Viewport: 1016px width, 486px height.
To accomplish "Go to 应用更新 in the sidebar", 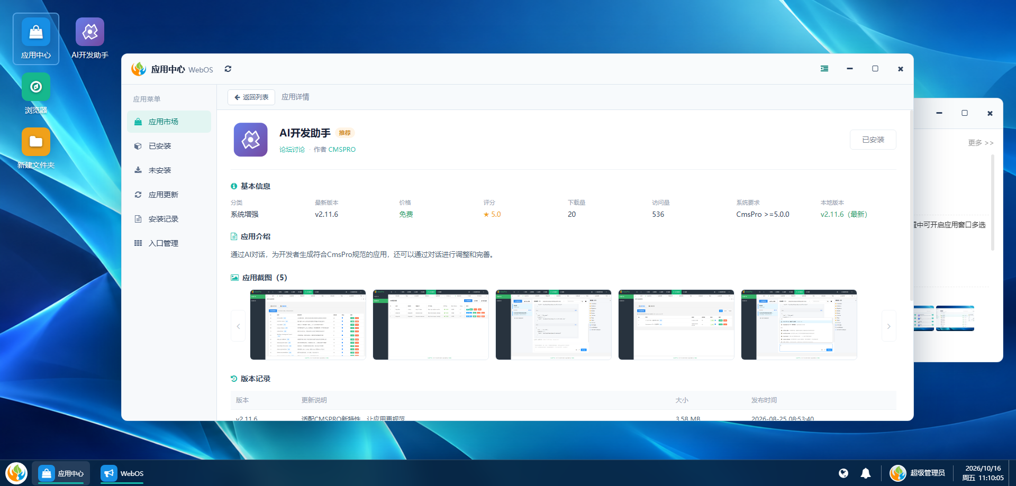I will [x=169, y=195].
